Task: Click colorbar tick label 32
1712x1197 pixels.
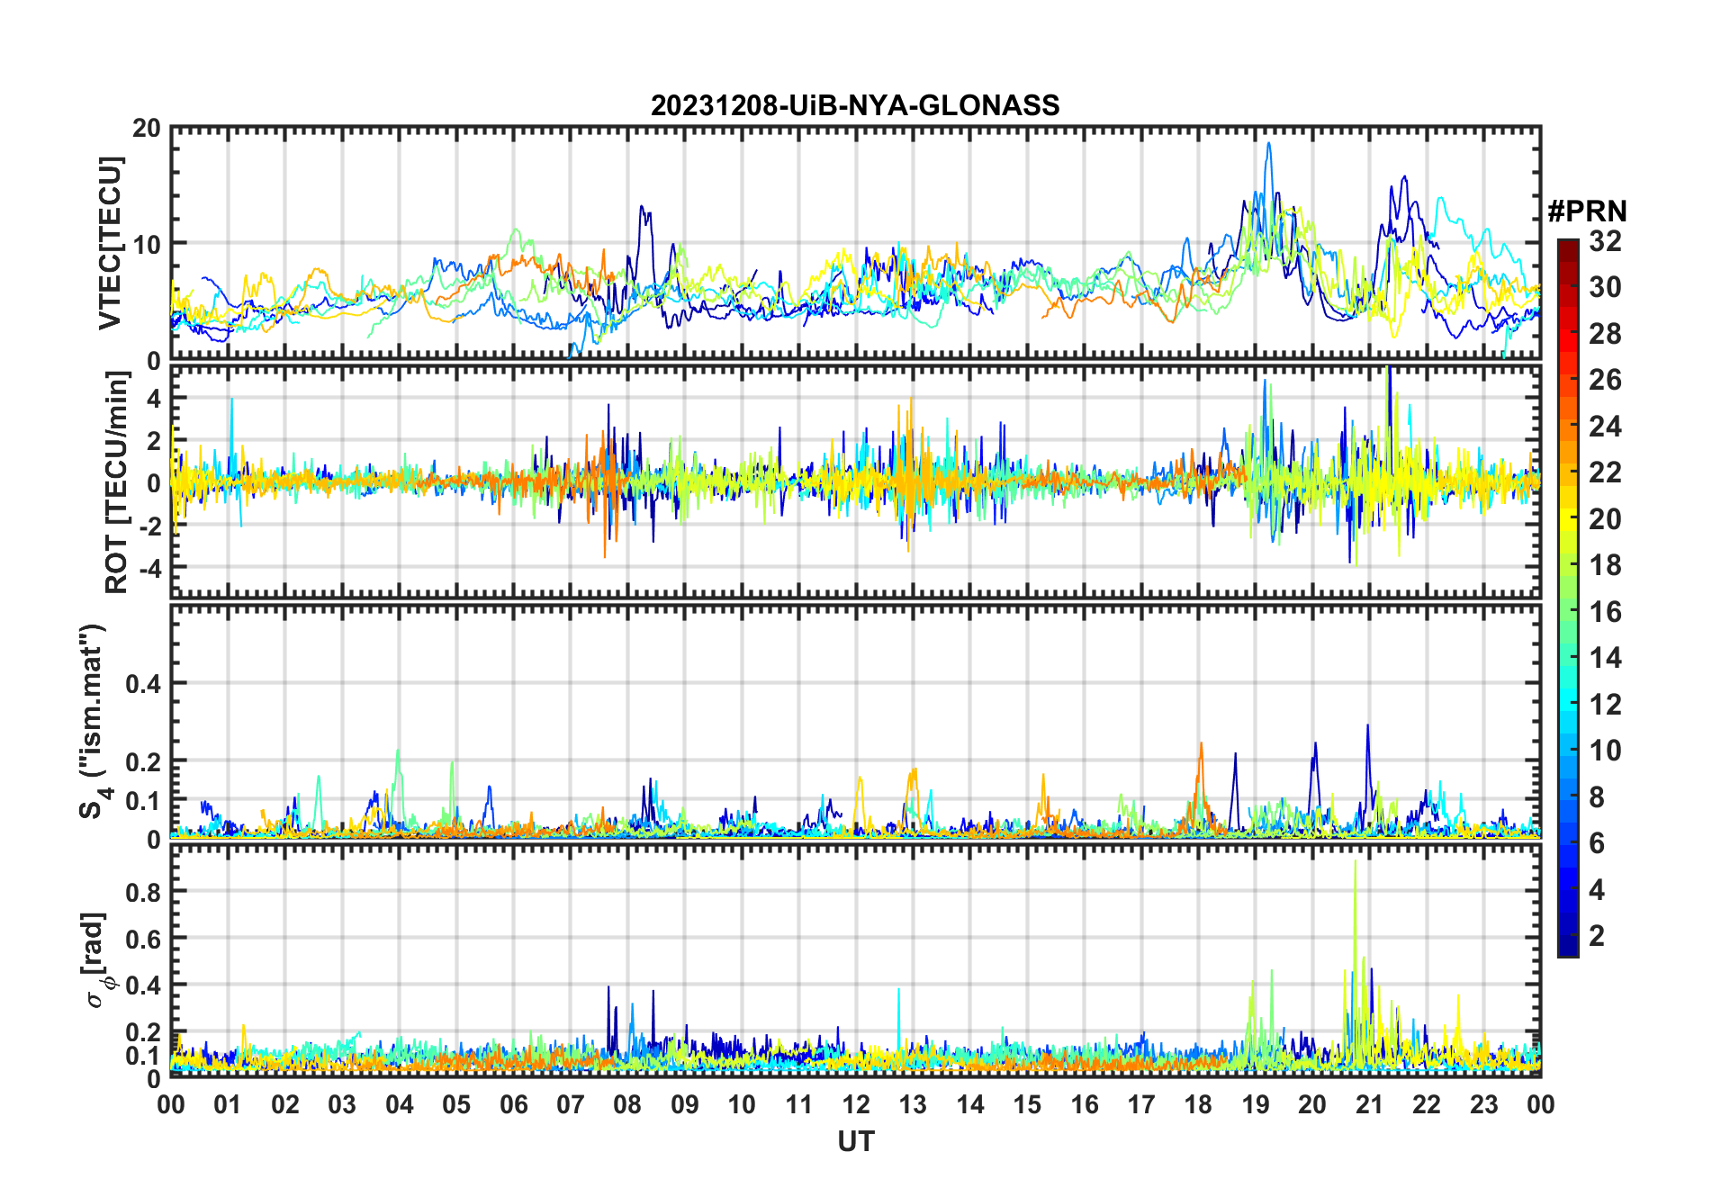Action: [x=1605, y=241]
